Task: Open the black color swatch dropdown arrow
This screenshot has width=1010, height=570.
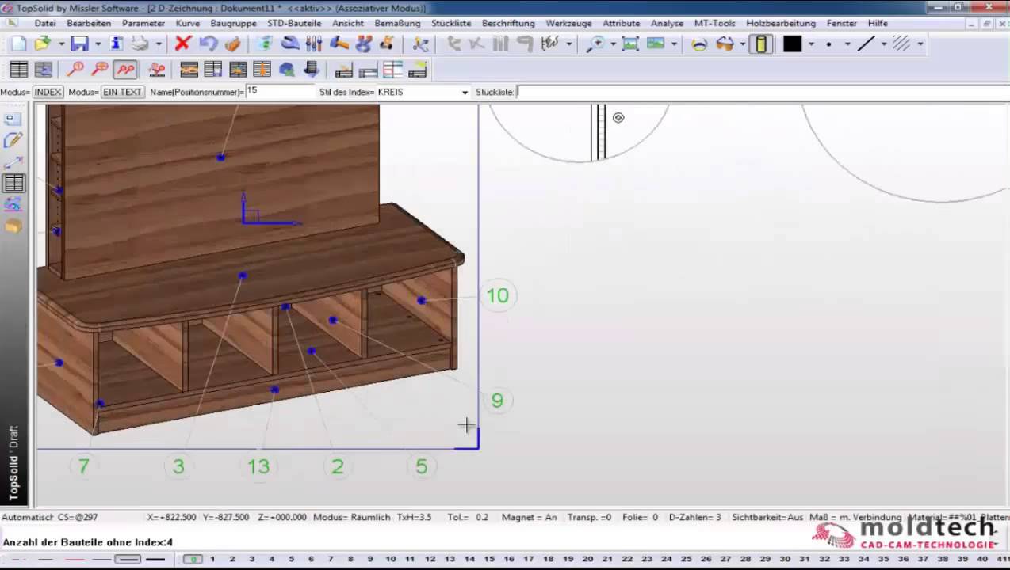Action: 811,44
